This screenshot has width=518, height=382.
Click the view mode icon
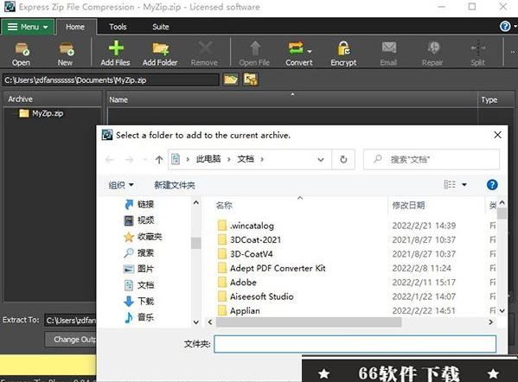coord(450,185)
